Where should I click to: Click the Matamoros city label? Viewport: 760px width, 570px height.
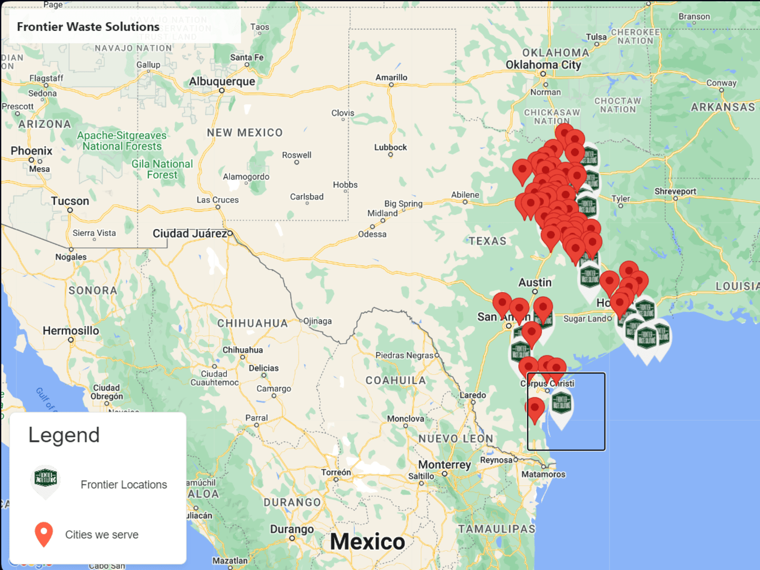pos(544,474)
